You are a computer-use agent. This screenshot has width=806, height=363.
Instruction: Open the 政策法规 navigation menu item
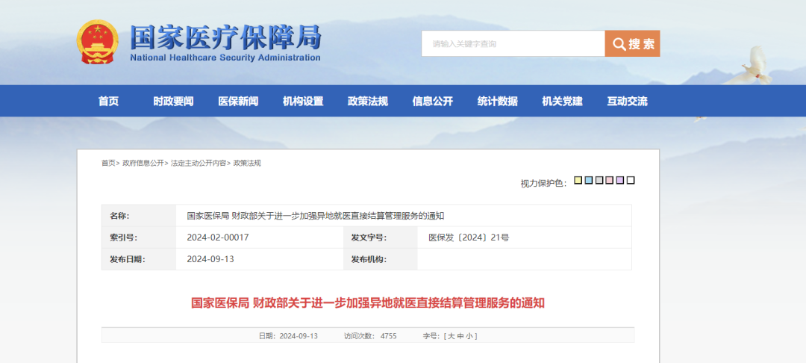coord(367,102)
